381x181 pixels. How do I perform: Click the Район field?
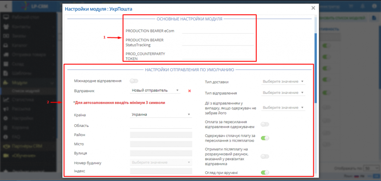pos(161,135)
